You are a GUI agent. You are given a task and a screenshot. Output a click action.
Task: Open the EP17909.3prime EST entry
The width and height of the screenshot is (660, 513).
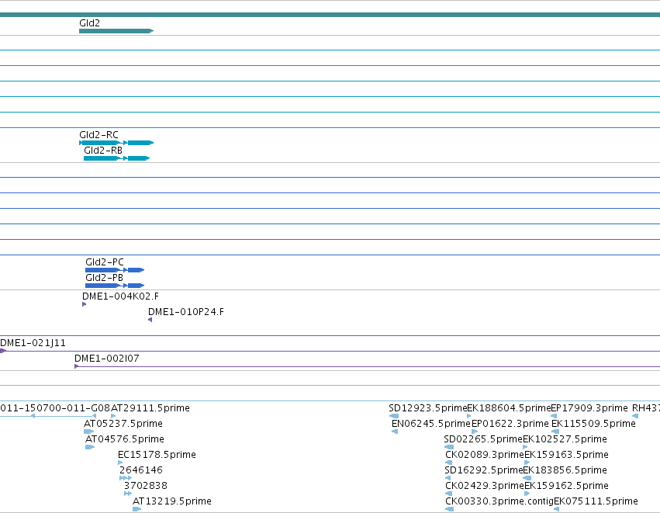tap(589, 407)
